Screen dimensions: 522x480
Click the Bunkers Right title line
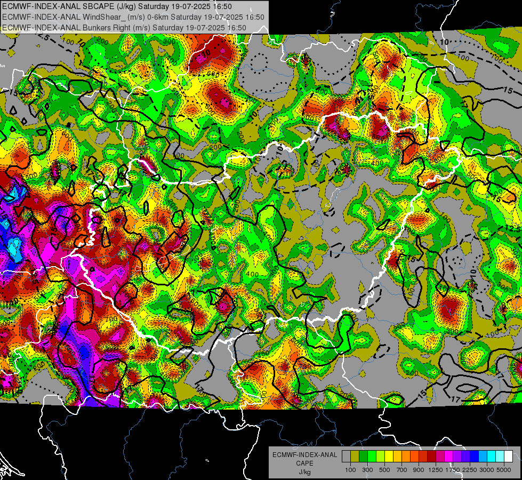[124, 28]
